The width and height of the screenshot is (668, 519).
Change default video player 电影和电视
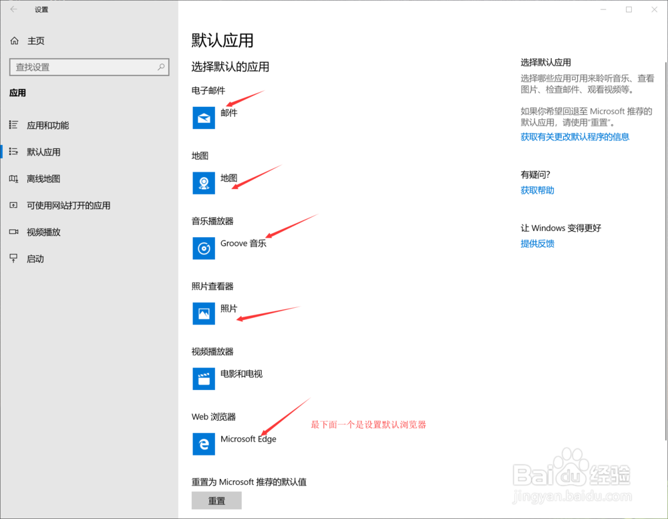pyautogui.click(x=241, y=373)
